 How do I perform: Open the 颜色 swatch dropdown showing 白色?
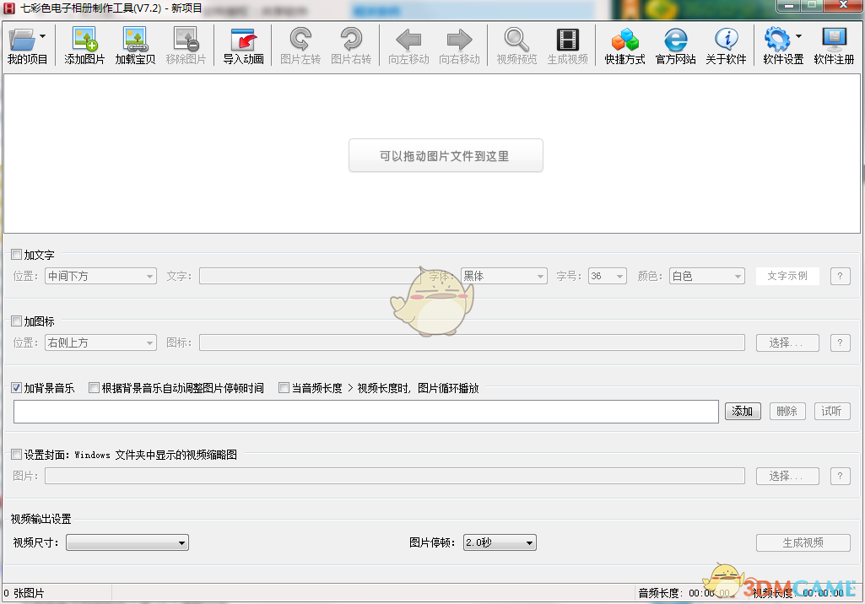point(706,276)
